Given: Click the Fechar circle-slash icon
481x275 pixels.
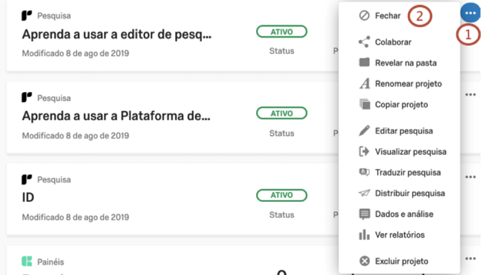Looking at the screenshot, I should click(364, 15).
